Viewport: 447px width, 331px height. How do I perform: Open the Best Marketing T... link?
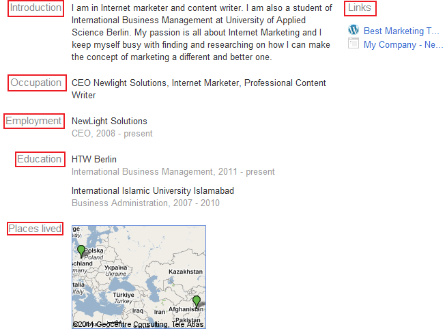[x=401, y=31]
